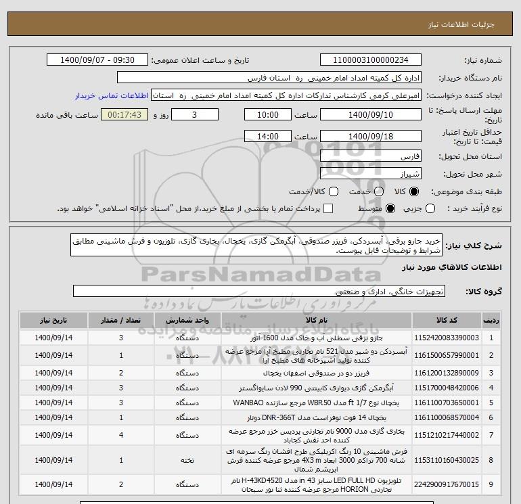Click item code 1151700048420006
The width and height of the screenshot is (521, 504).
447,388
